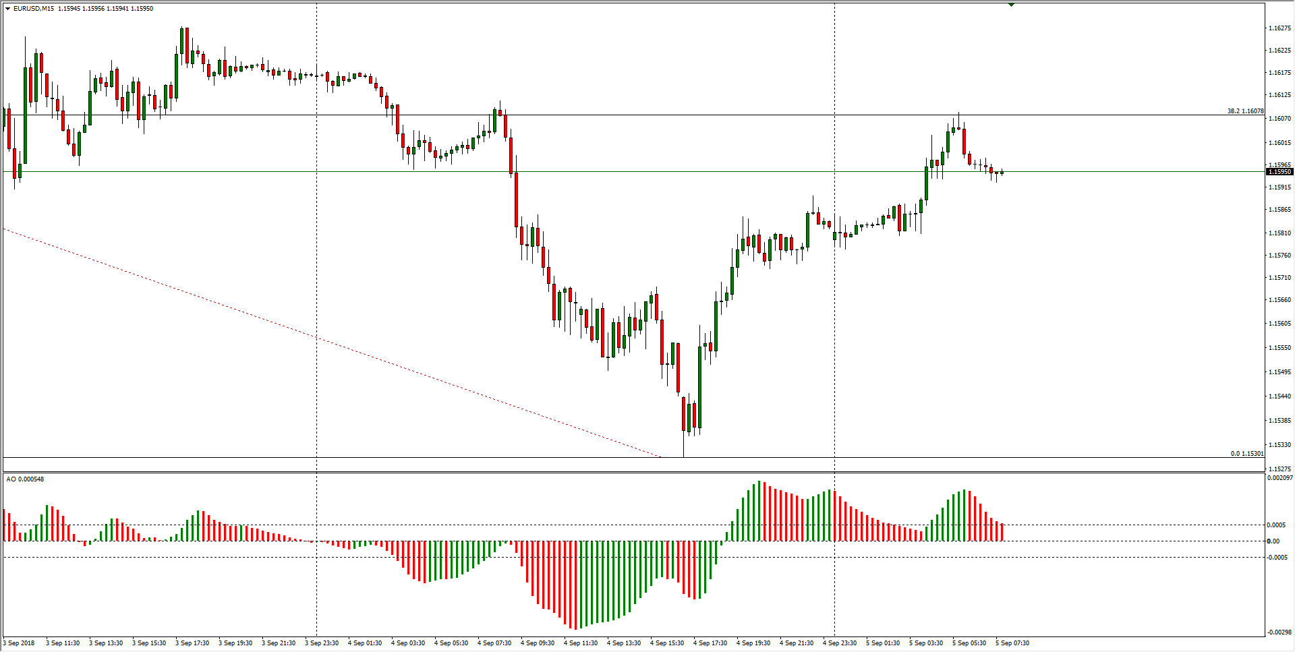Click the dropdown triangle beside EURUSD,M15
The width and height of the screenshot is (1295, 652).
[x=7, y=9]
